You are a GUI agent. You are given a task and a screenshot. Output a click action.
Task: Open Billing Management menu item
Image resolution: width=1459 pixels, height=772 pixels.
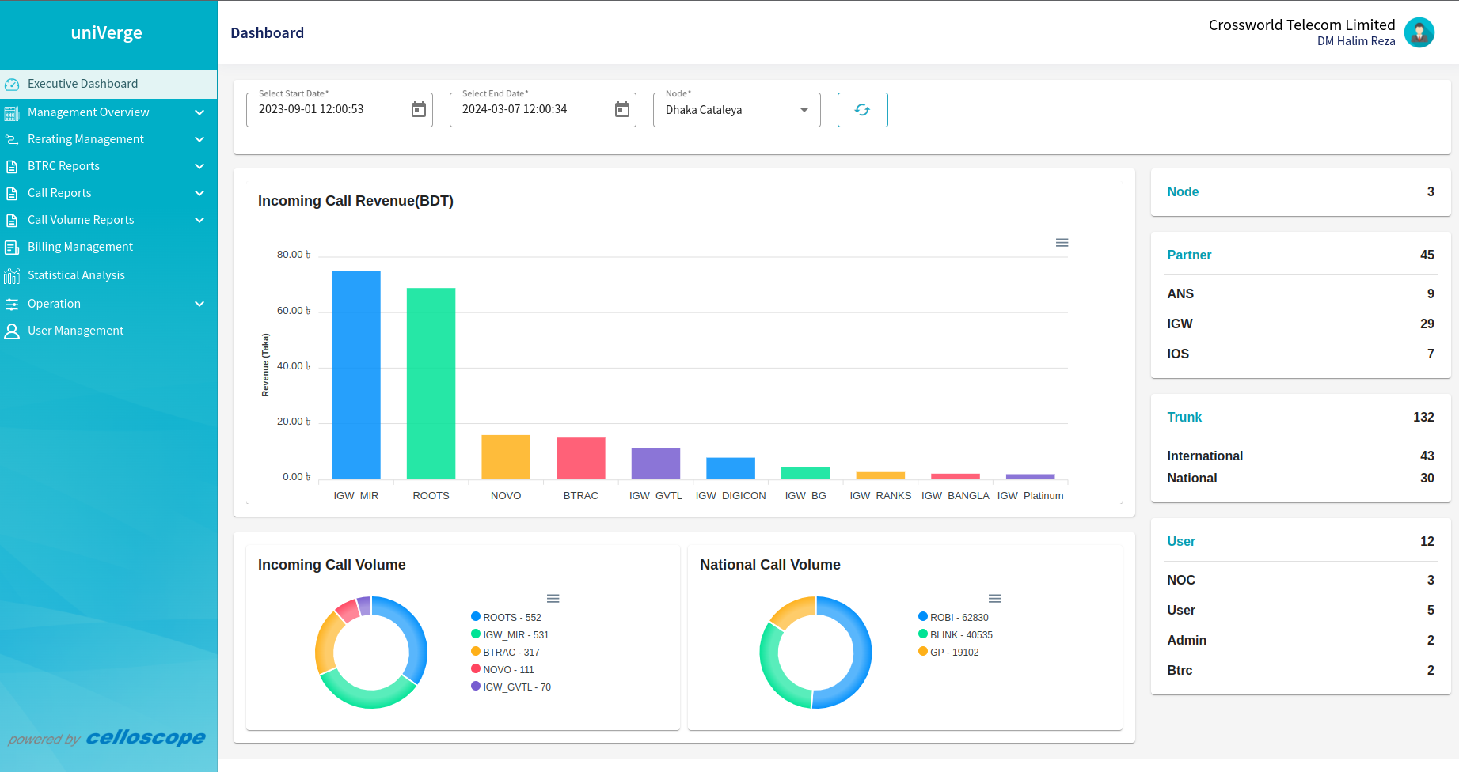tap(108, 248)
